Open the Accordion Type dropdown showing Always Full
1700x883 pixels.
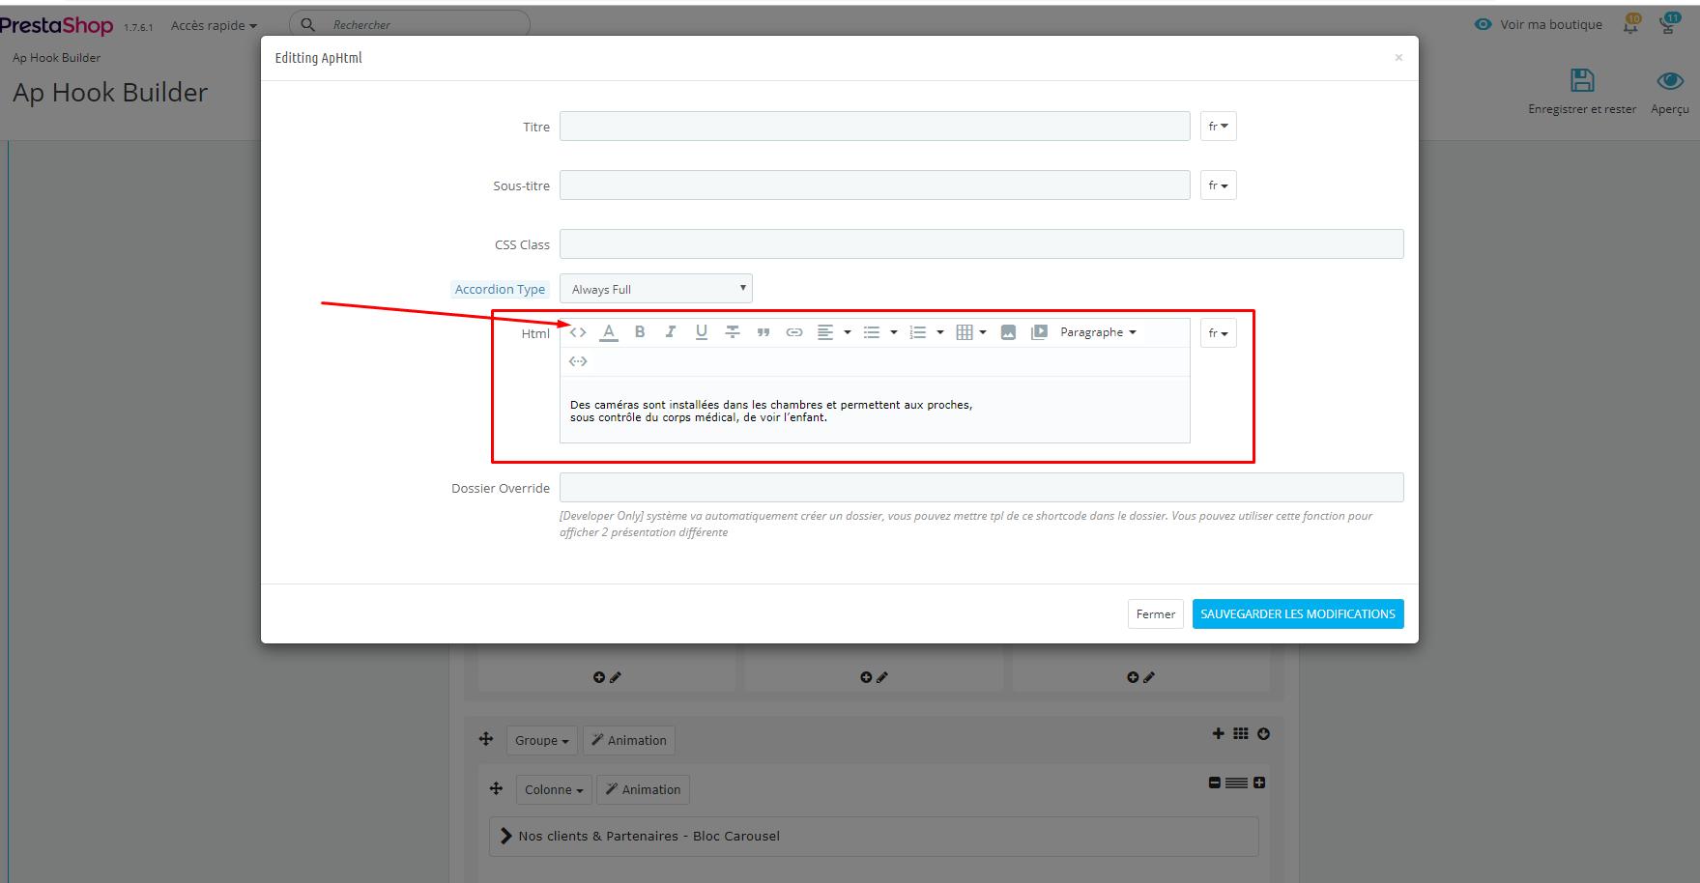tap(655, 288)
